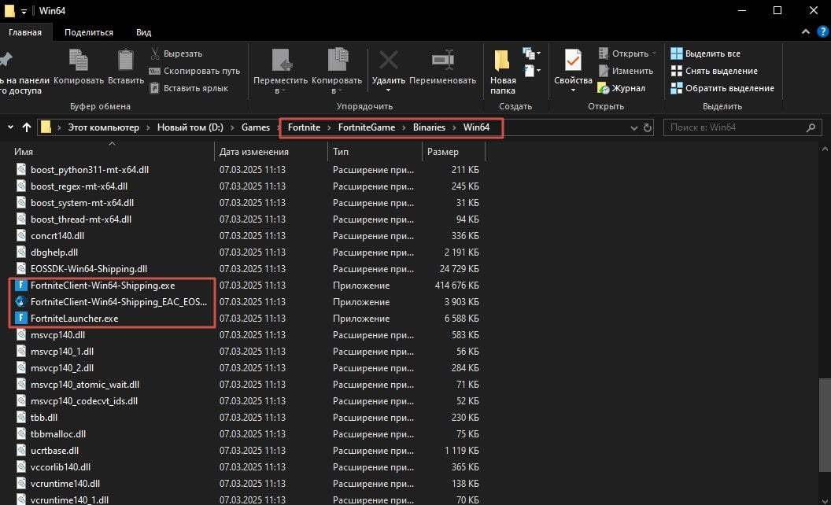The image size is (831, 505).
Task: Open quick access toolbar customize arrow
Action: (24, 11)
